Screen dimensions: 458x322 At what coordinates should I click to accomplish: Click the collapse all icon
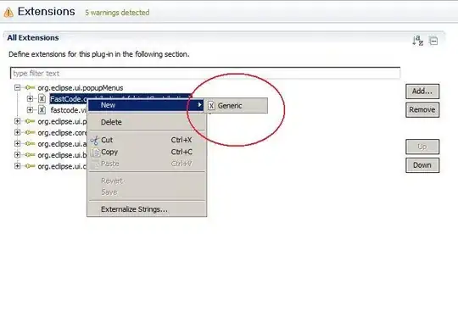[433, 41]
